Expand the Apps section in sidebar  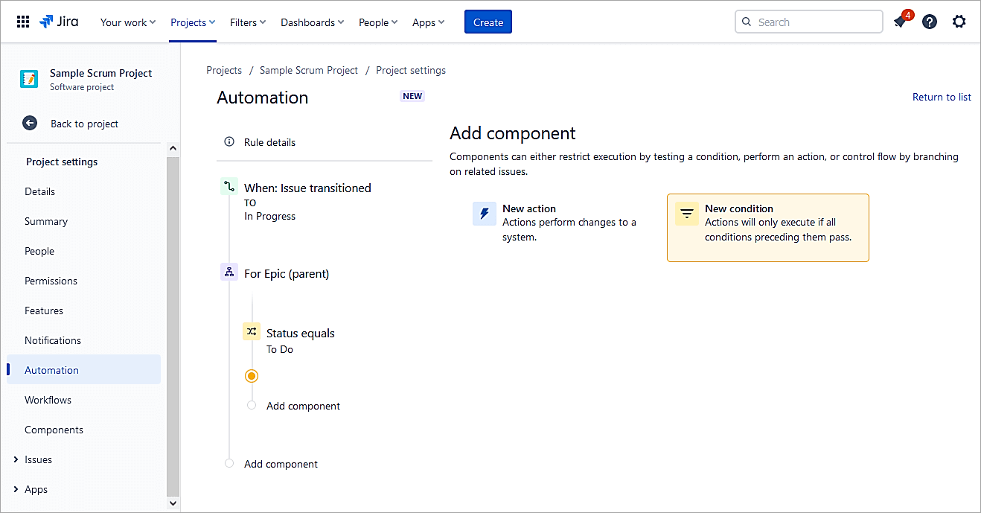tap(16, 489)
